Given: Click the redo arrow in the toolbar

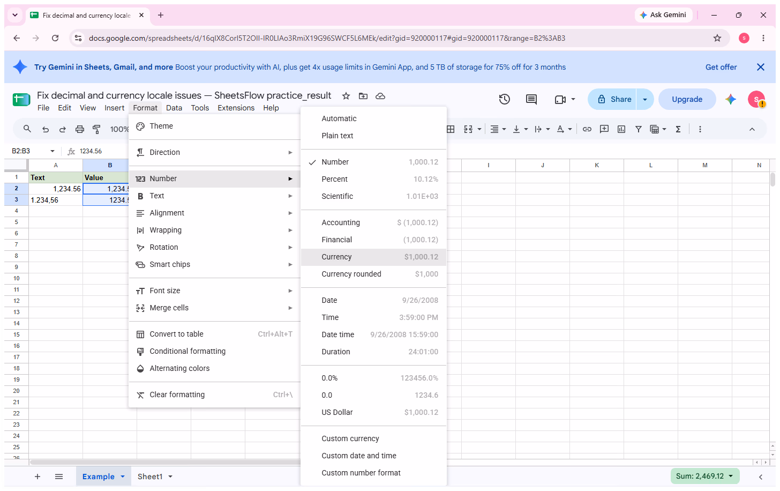Looking at the screenshot, I should coord(63,129).
